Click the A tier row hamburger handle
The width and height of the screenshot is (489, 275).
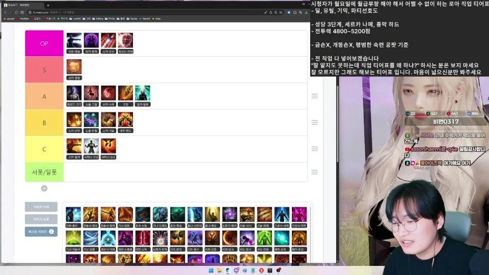point(315,96)
